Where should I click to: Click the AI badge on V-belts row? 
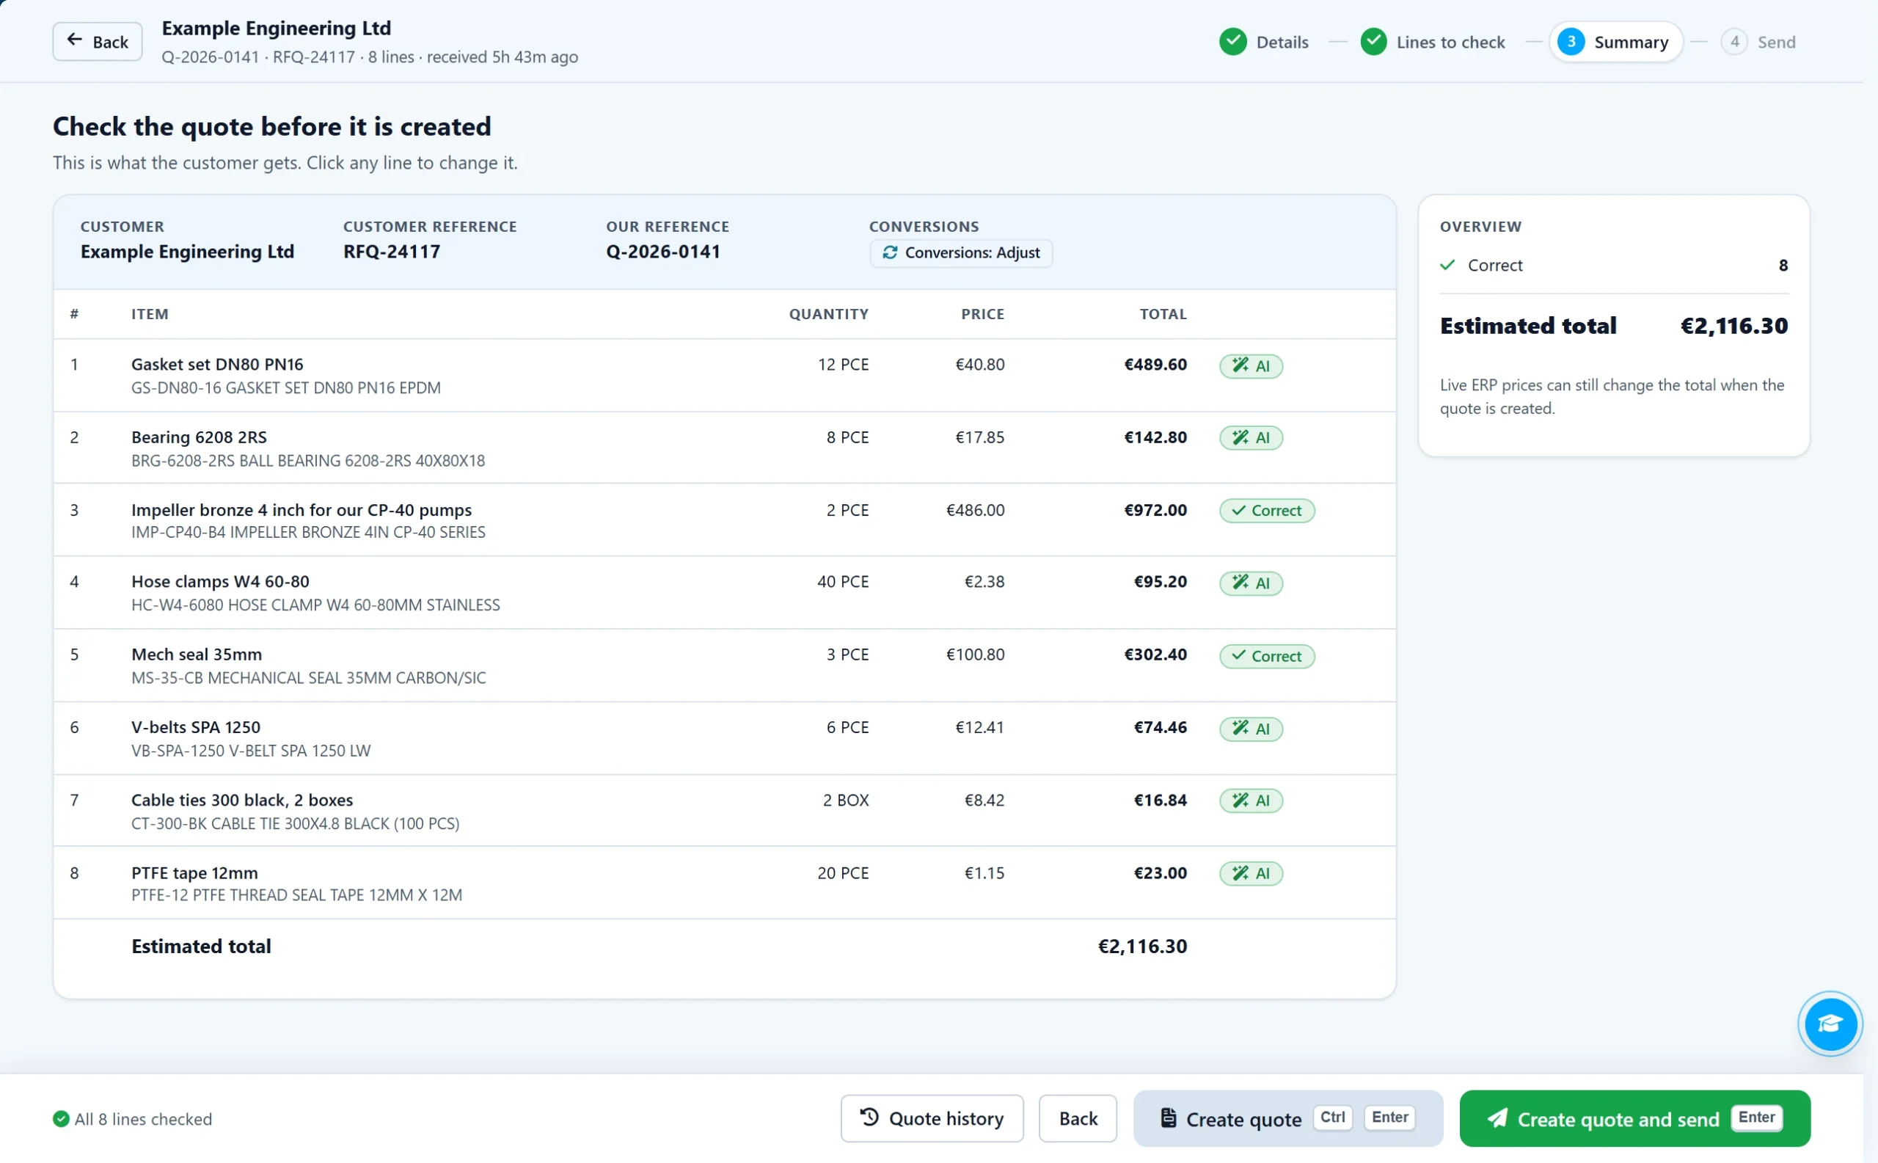tap(1251, 729)
